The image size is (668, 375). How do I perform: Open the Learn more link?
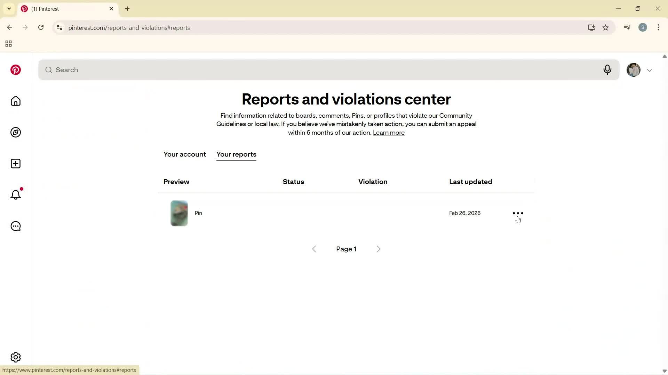point(389,133)
